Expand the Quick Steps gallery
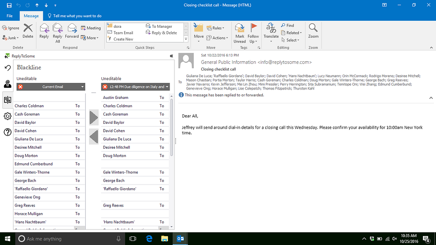The height and width of the screenshot is (245, 436). [186, 39]
